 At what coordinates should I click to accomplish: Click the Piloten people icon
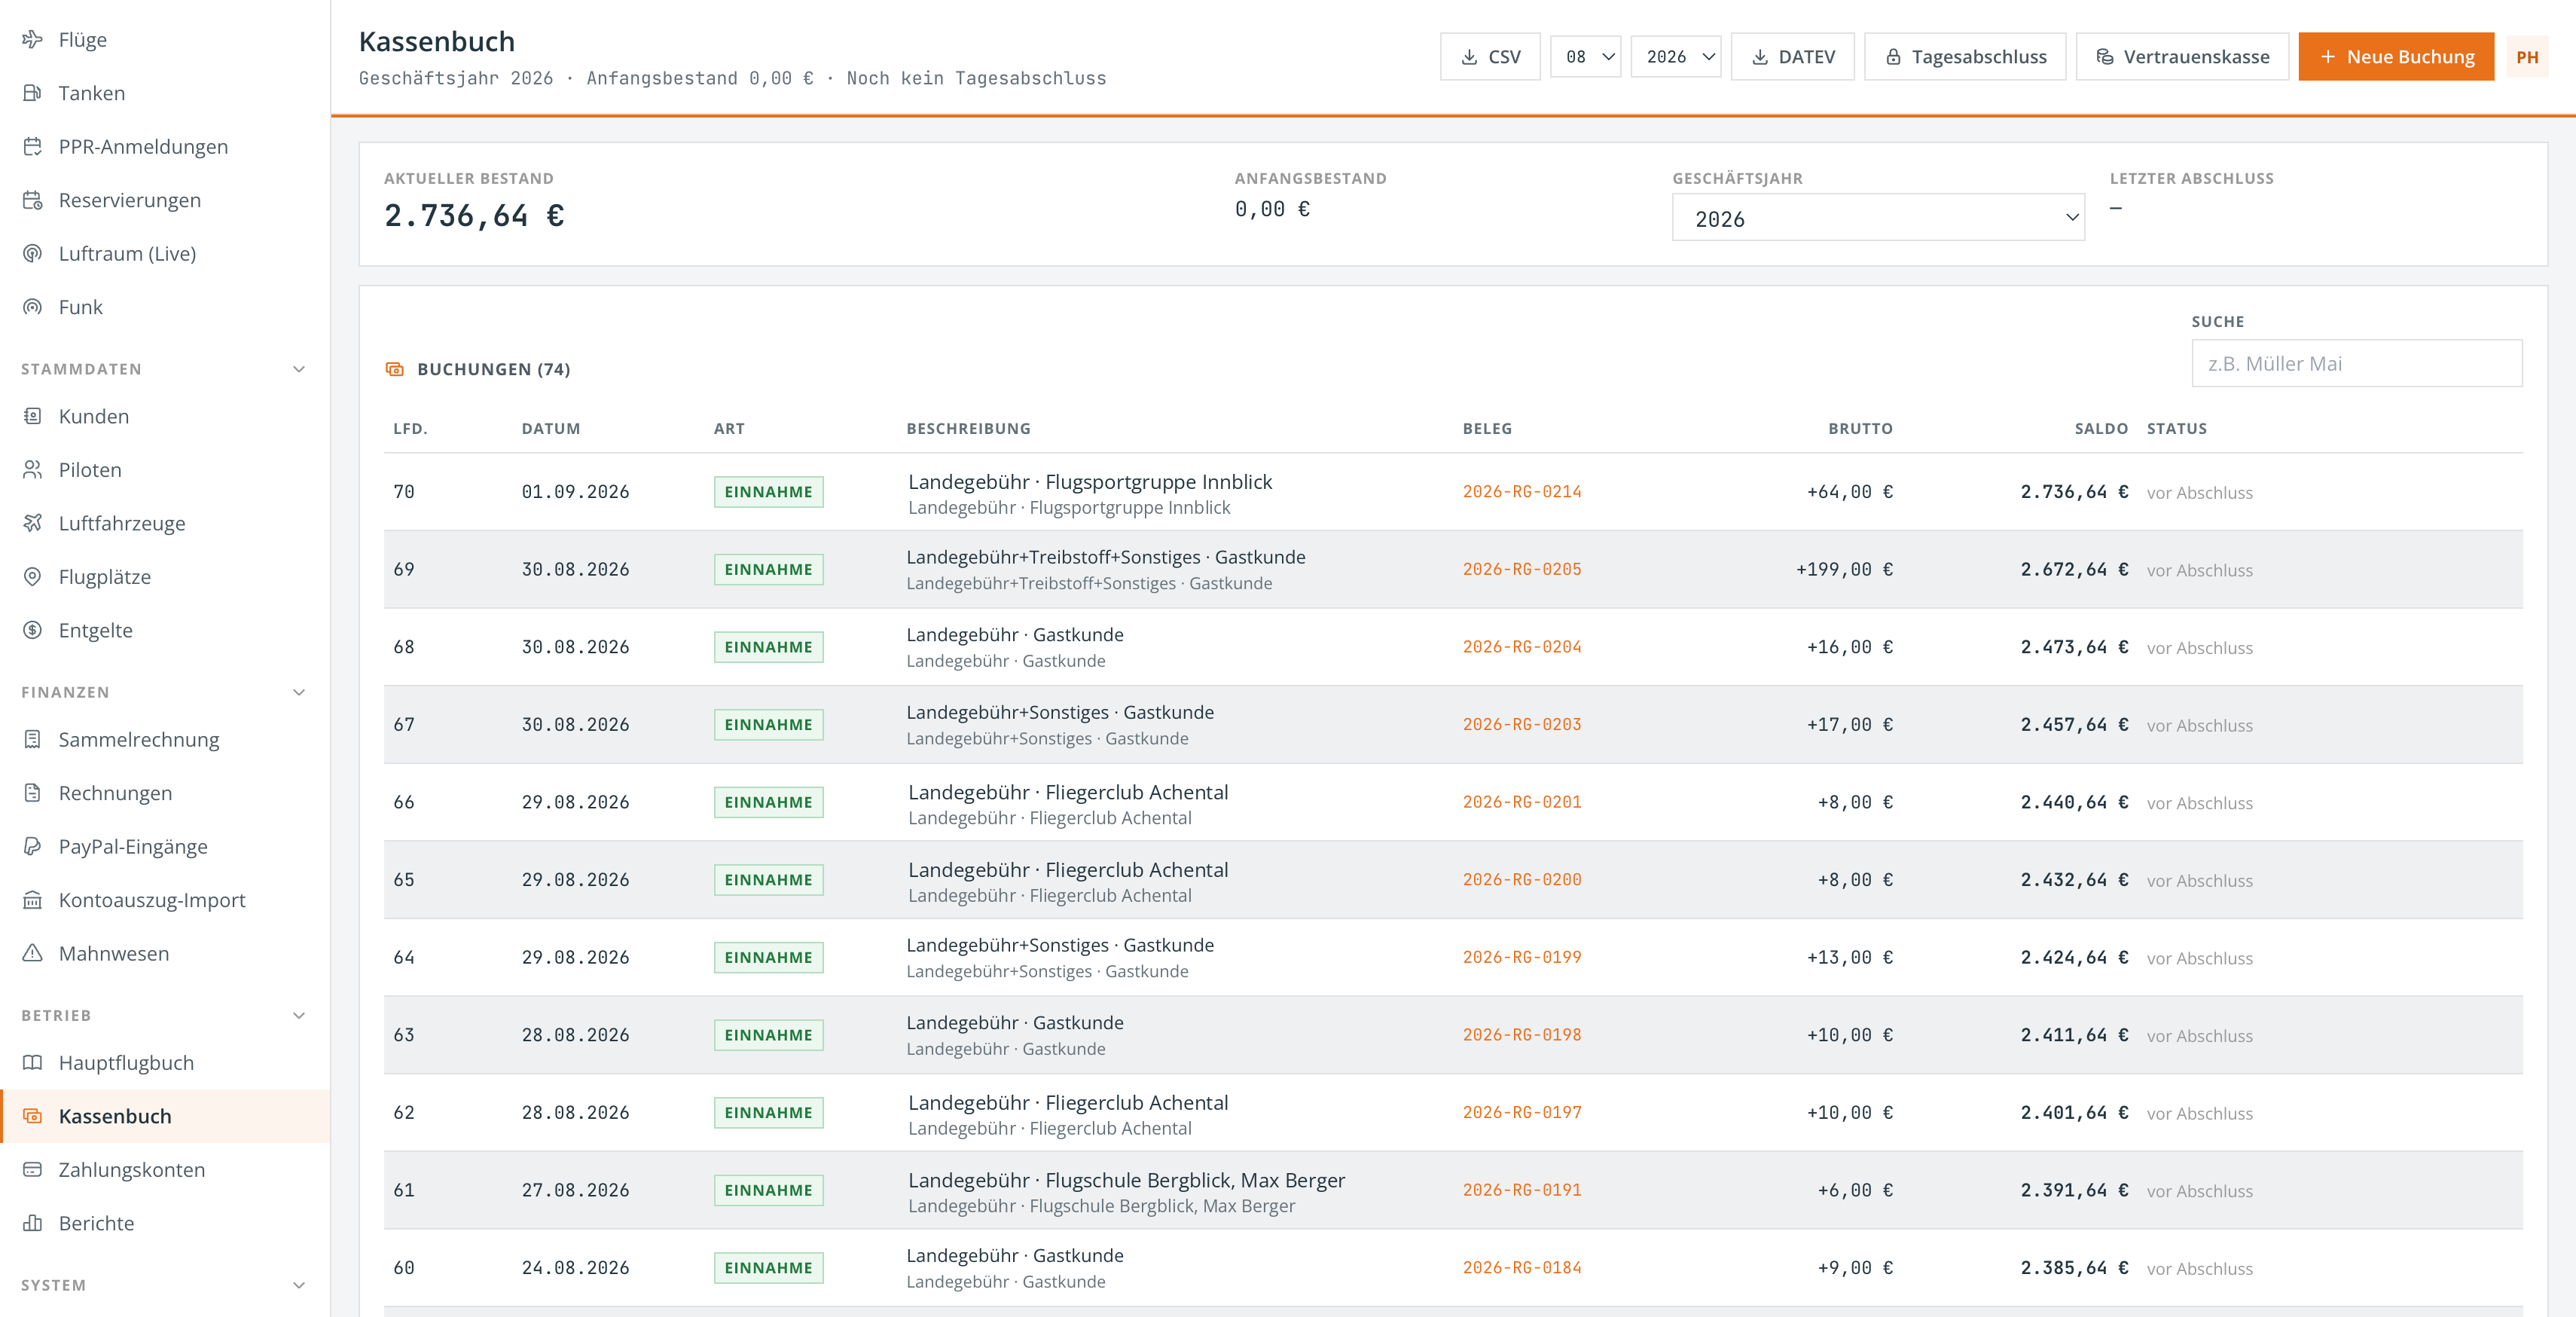coord(33,470)
